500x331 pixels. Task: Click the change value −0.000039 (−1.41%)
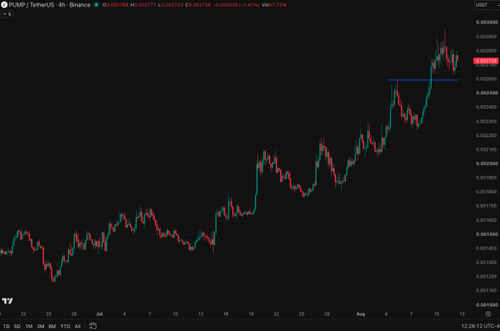(x=236, y=5)
